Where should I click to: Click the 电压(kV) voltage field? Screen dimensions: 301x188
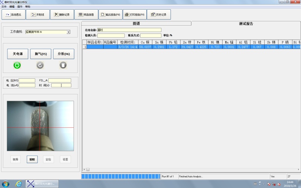[x=27, y=80]
